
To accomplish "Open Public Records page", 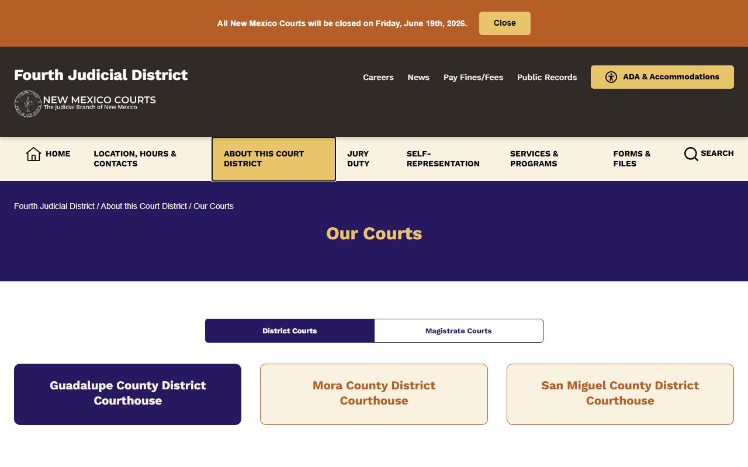I will tap(547, 77).
